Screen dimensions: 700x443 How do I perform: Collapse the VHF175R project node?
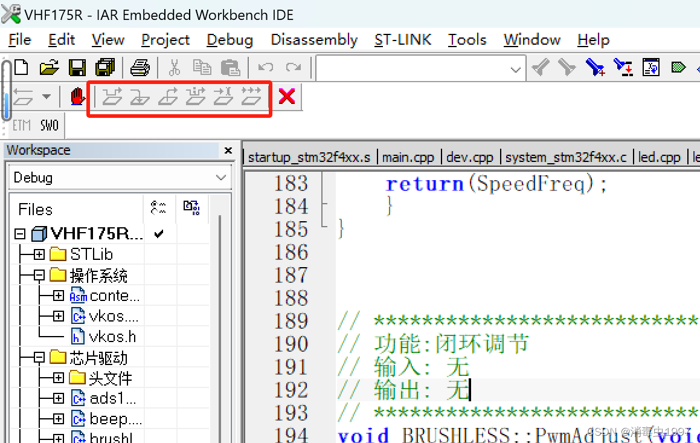click(x=20, y=233)
